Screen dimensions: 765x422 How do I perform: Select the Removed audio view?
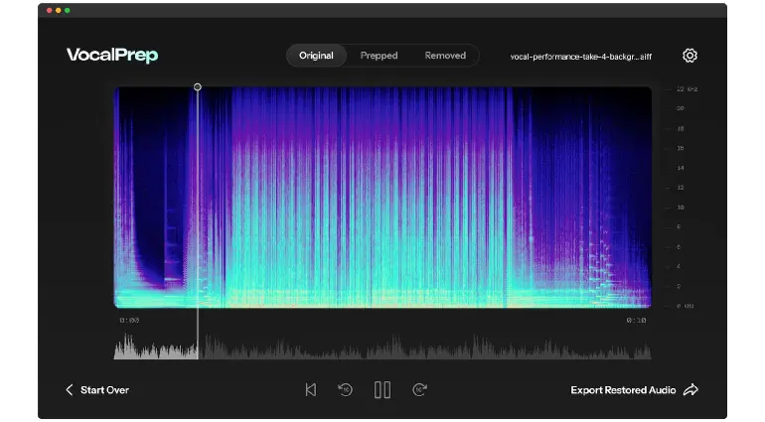[445, 56]
